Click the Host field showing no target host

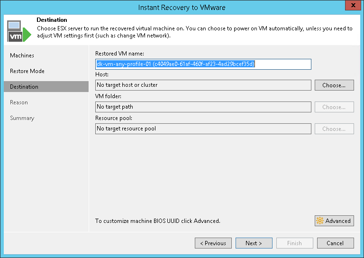[x=203, y=85]
